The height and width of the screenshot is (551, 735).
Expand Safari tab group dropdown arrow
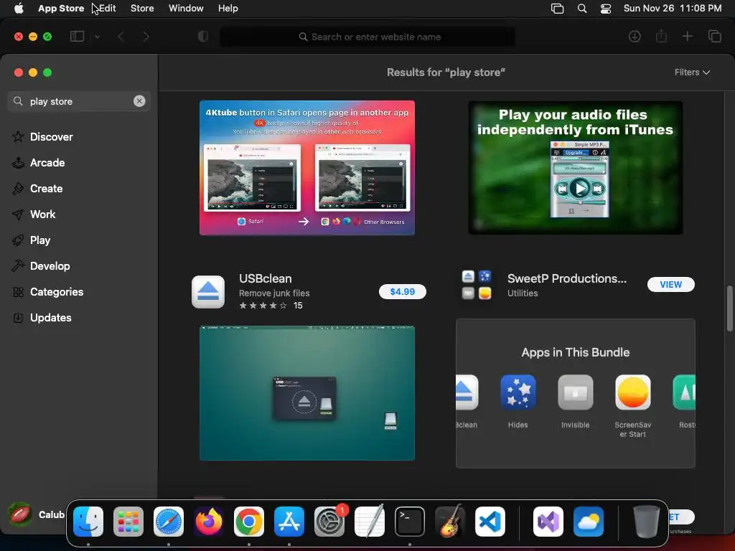[x=97, y=37]
